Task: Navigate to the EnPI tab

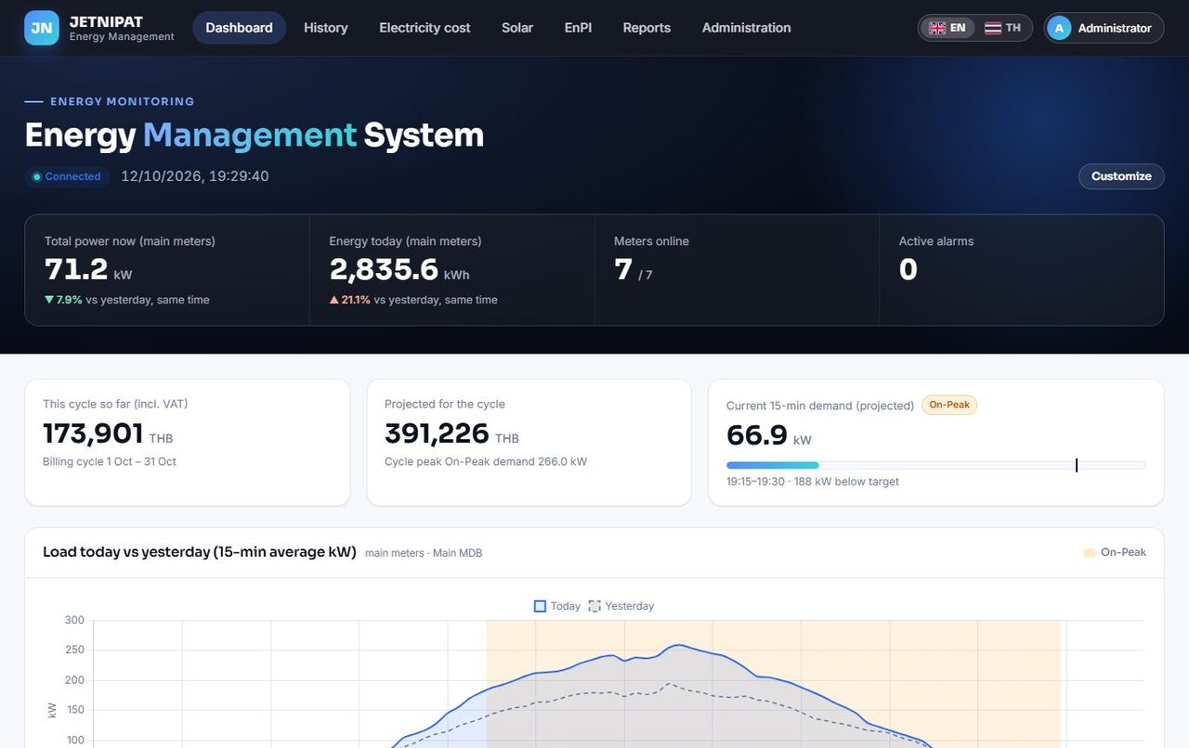Action: click(x=578, y=28)
